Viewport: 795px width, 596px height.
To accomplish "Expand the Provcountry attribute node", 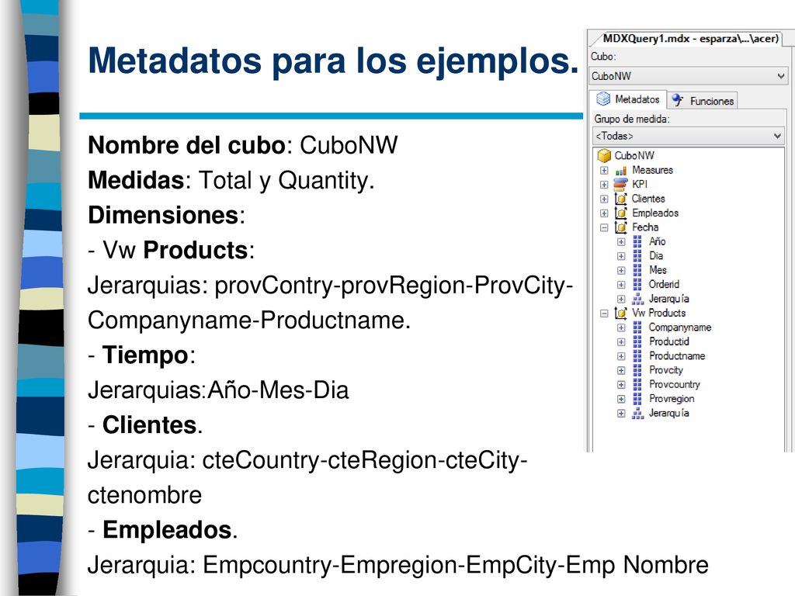I will tap(621, 385).
